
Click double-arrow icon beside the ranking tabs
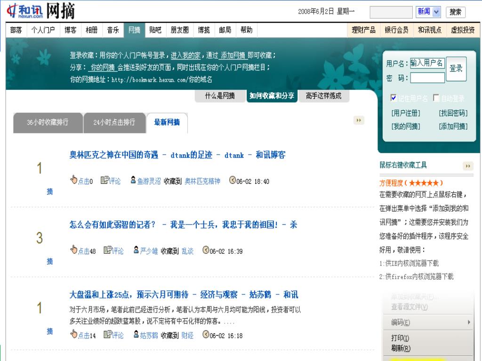coord(359,120)
